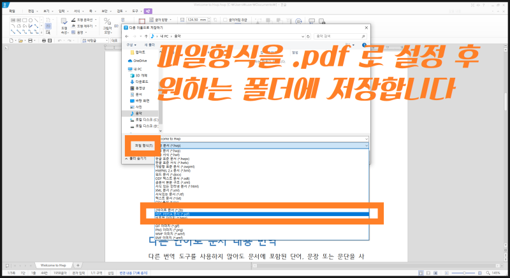
Task: Click the 음악 검색 search box
Action: coord(340,36)
